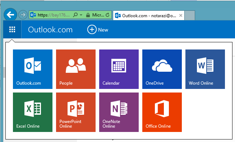Refresh the page with reload icon

tap(107, 15)
